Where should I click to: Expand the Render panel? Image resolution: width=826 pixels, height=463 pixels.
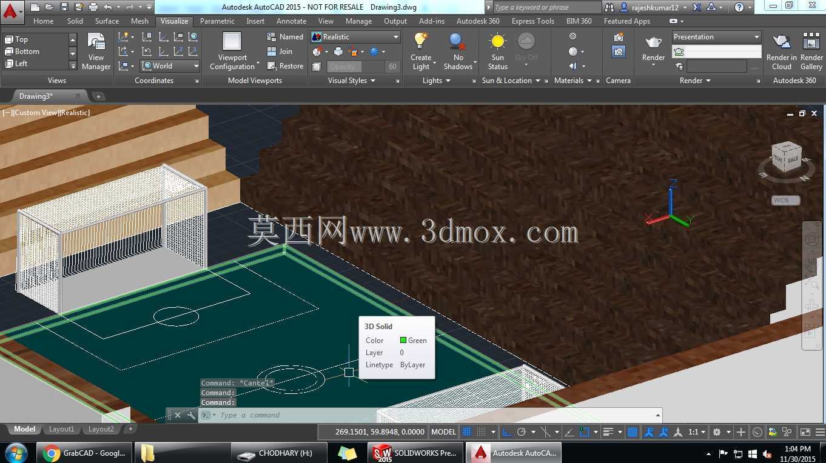[695, 81]
